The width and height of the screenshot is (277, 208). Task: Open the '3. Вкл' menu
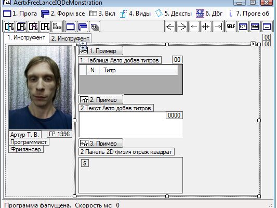point(102,14)
